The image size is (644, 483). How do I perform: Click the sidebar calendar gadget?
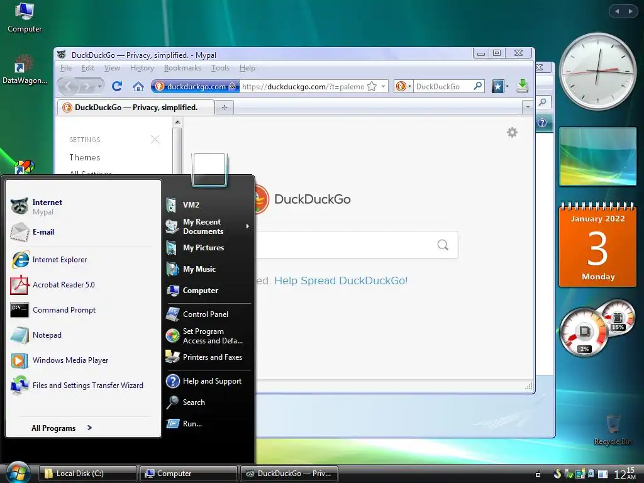(x=597, y=245)
